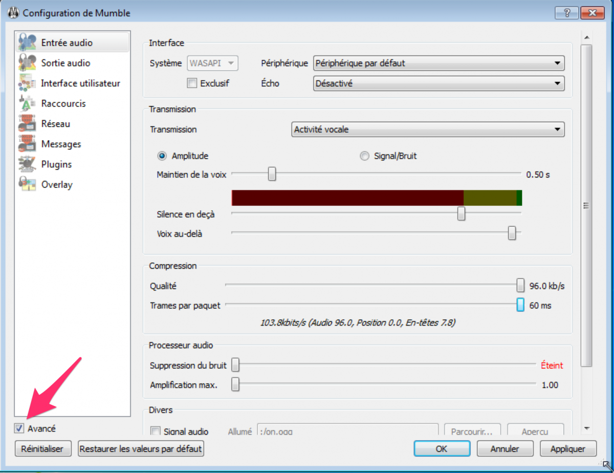Click the Qualité slider handle

point(520,285)
